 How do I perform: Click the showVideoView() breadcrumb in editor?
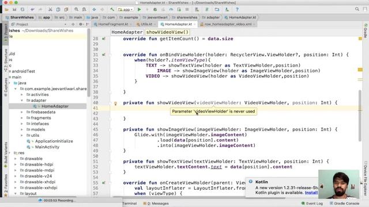pyautogui.click(x=167, y=32)
